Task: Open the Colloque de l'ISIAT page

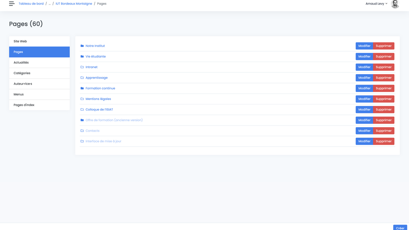Action: click(99, 109)
